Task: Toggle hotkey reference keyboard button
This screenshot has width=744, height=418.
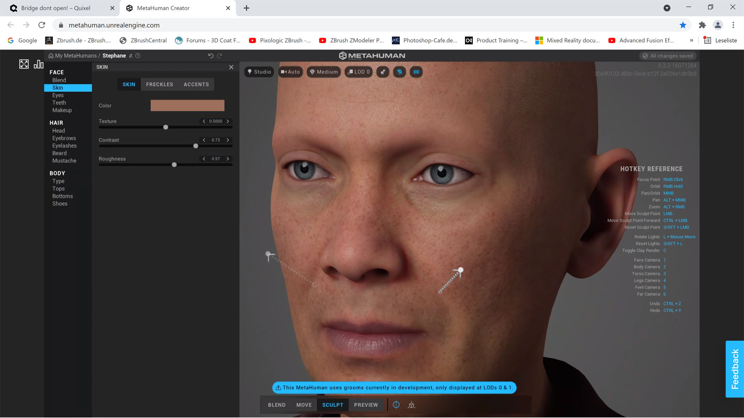Action: click(416, 72)
